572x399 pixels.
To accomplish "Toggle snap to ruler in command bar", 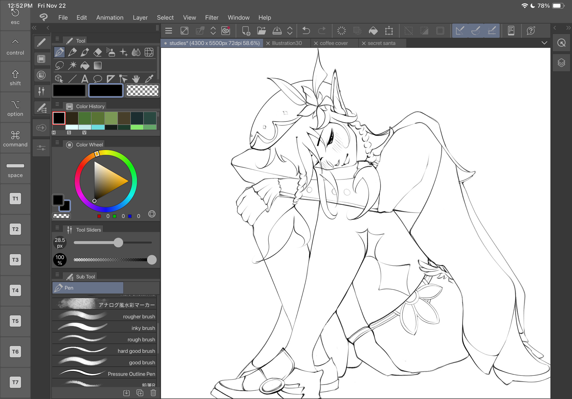I will pos(460,31).
